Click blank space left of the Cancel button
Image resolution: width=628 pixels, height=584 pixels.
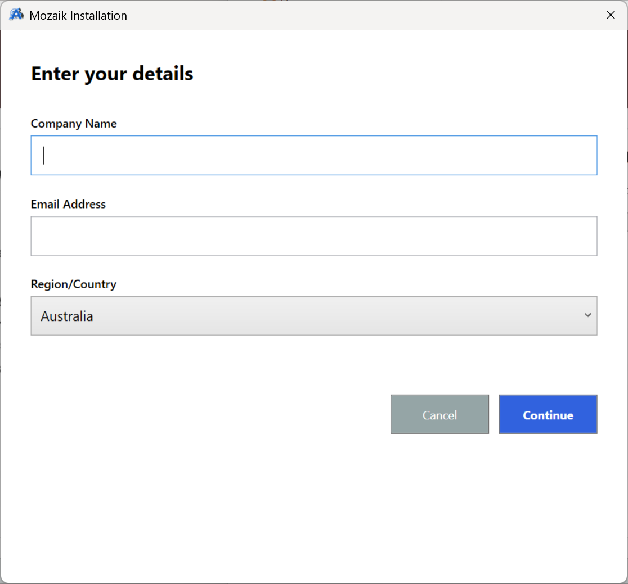(x=225, y=415)
